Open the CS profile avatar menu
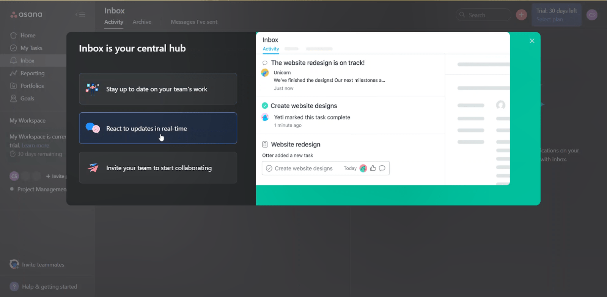This screenshot has width=607, height=297. click(x=592, y=15)
